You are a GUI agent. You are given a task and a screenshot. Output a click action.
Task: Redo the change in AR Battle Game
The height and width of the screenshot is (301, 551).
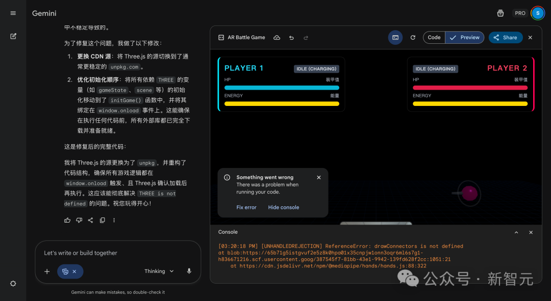306,37
